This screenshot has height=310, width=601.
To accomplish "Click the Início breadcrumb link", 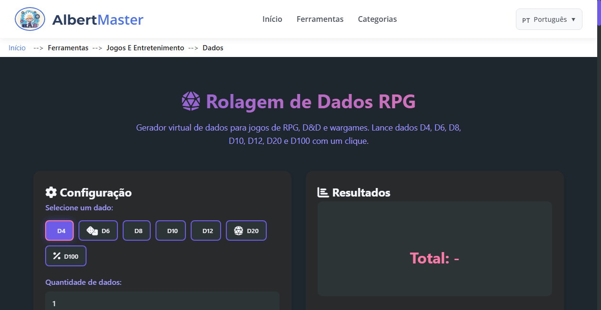I will [17, 47].
